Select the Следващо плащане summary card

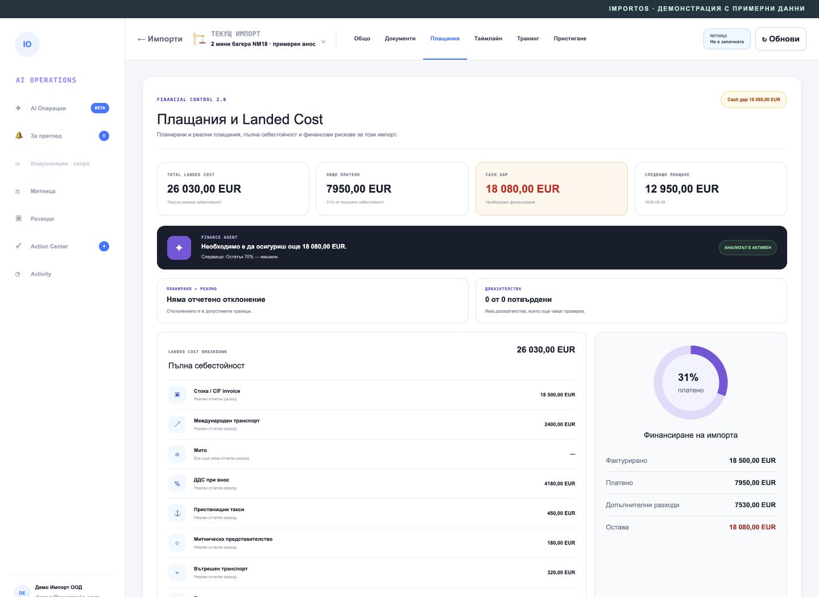click(711, 189)
